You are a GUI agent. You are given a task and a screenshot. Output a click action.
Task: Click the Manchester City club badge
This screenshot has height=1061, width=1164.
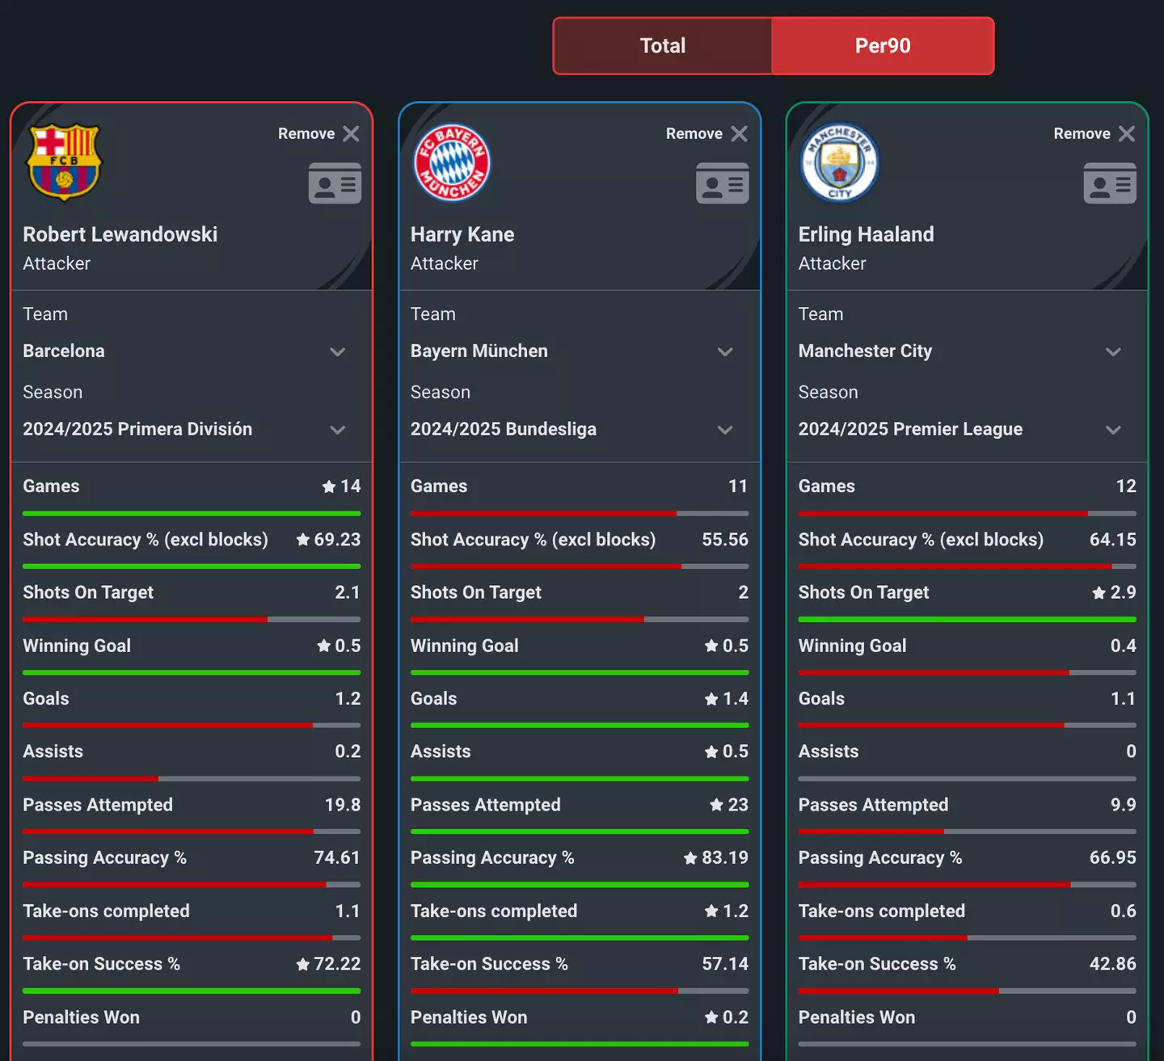click(839, 162)
